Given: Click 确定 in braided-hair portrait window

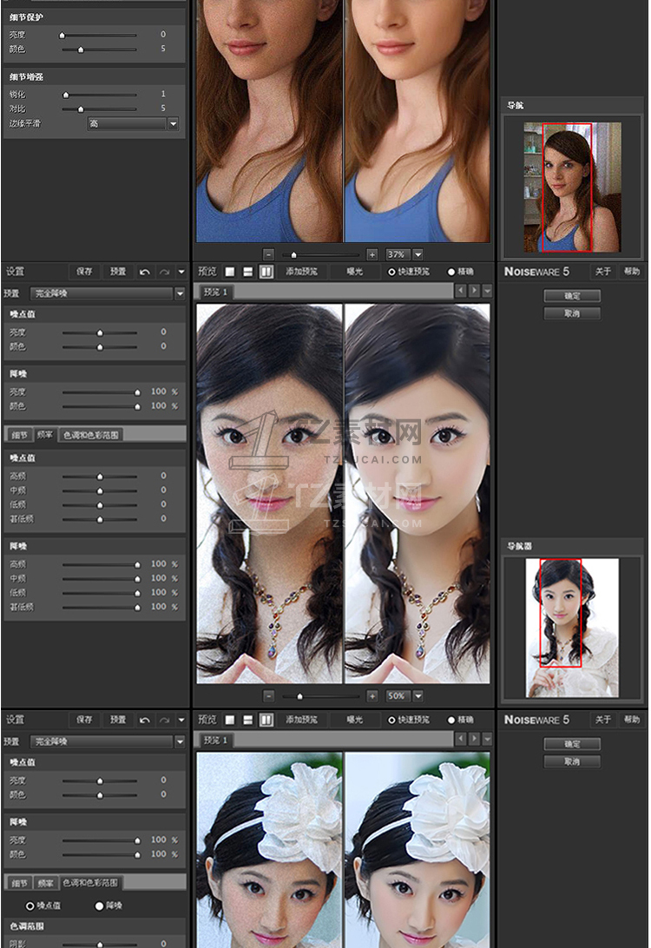Looking at the screenshot, I should click(572, 296).
